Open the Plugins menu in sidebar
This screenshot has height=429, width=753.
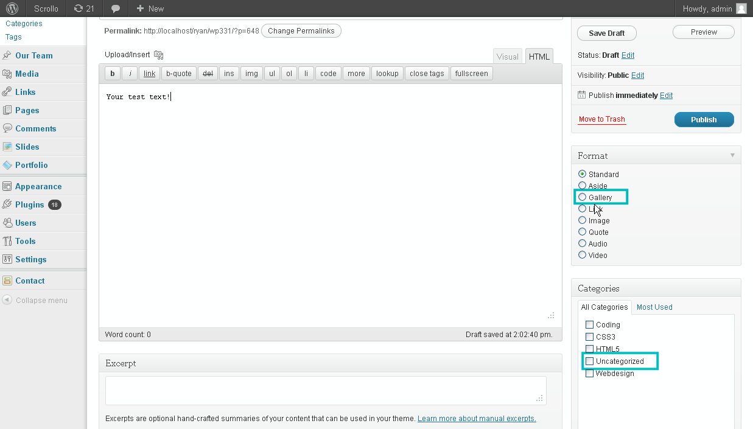pyautogui.click(x=30, y=204)
